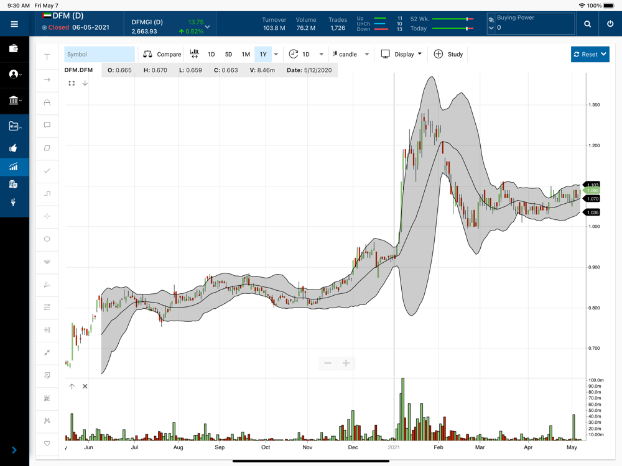Screen dimensions: 622x466
Task: Select the checkmark drawing tool
Action: coord(47,171)
